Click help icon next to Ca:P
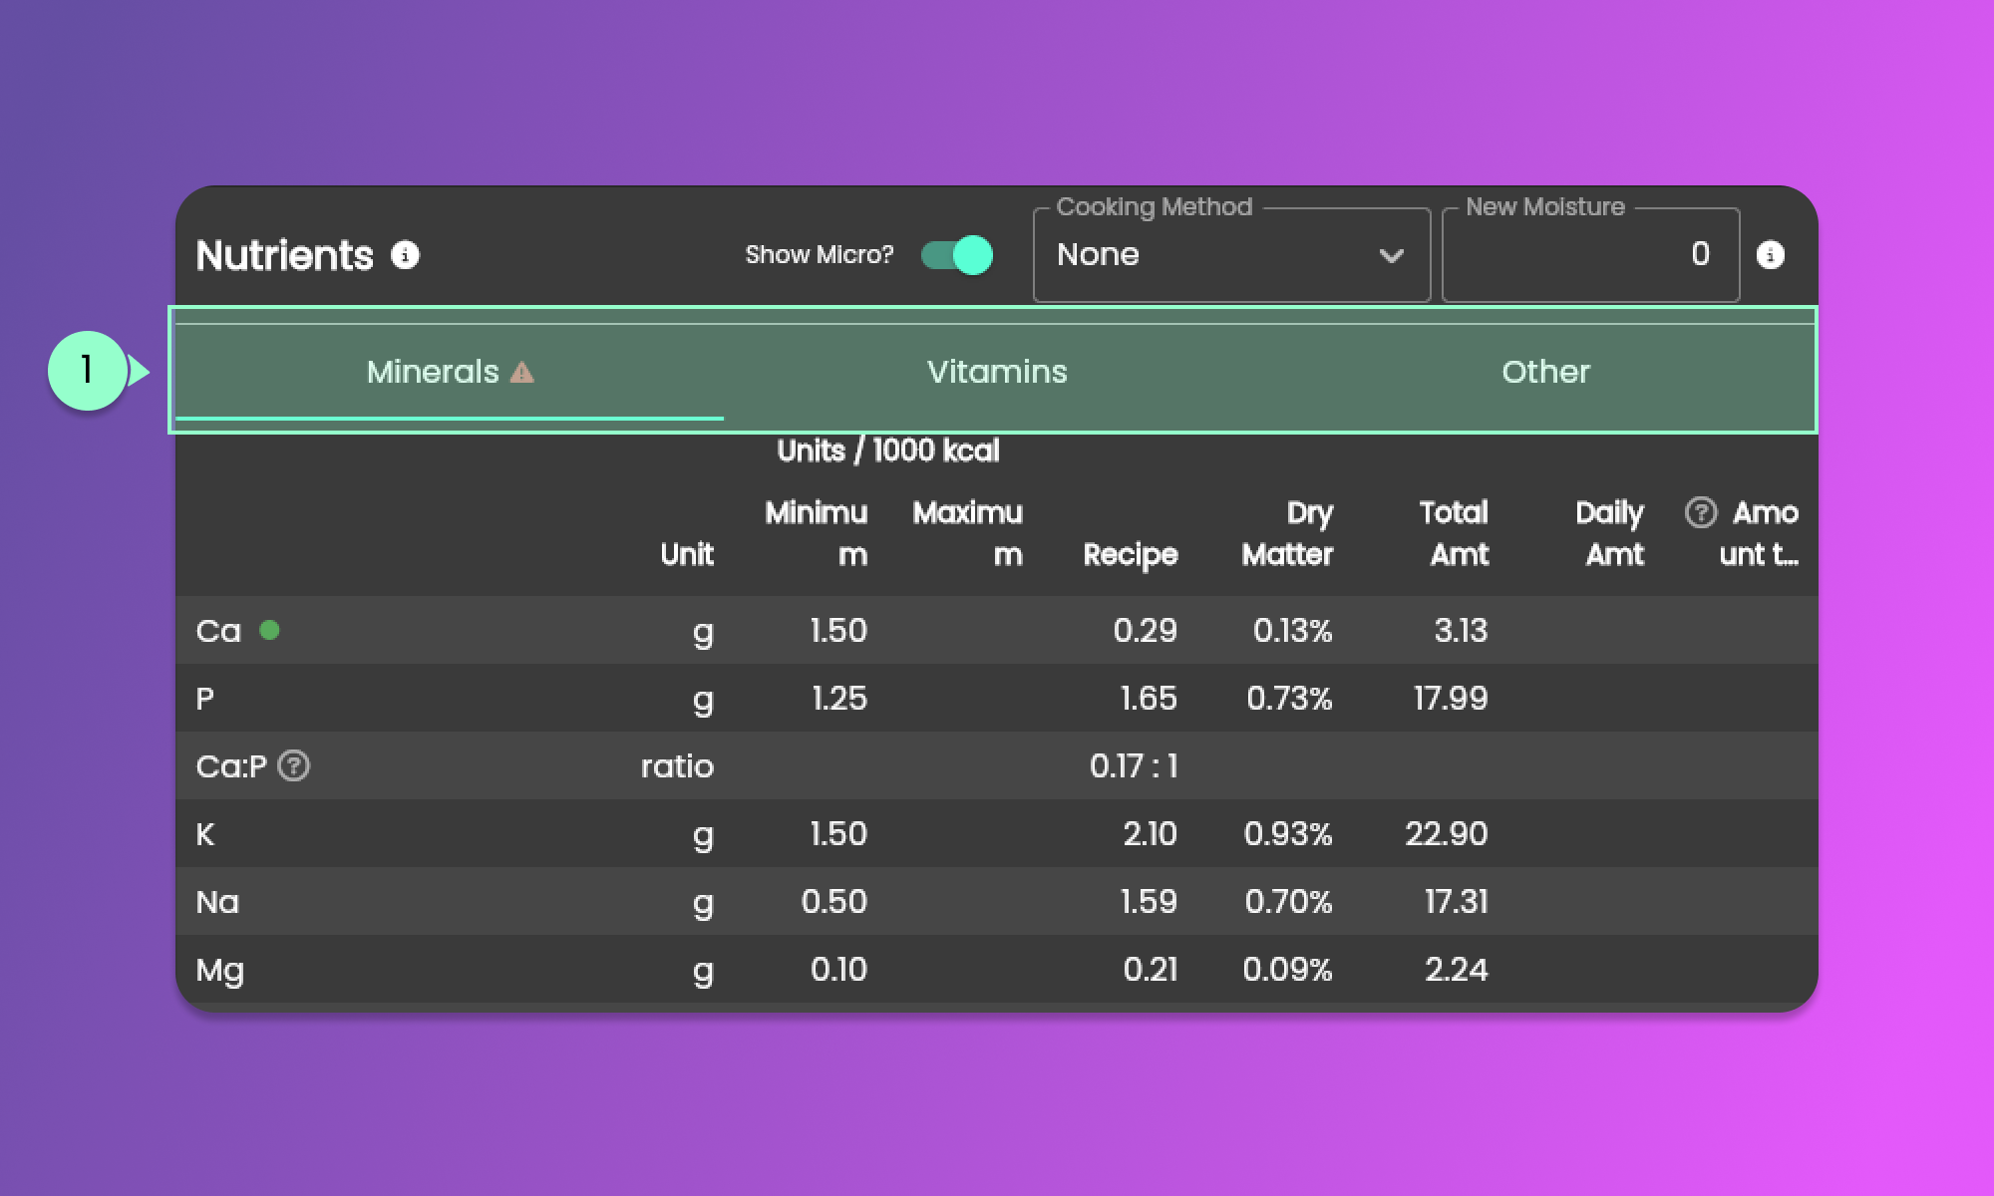 coord(293,765)
